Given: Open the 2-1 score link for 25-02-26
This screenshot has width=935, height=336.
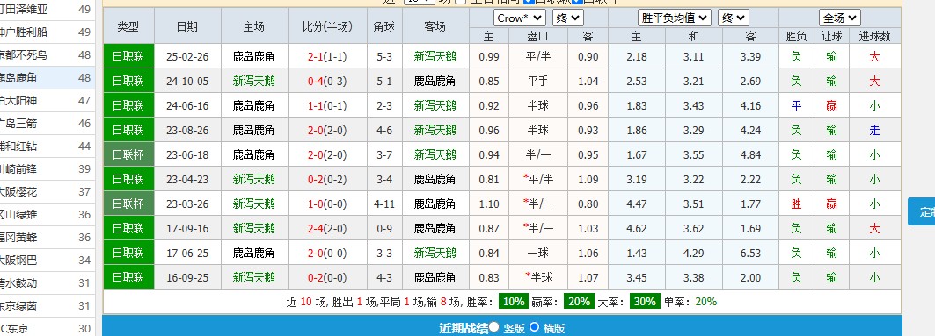Looking at the screenshot, I should pyautogui.click(x=316, y=56).
